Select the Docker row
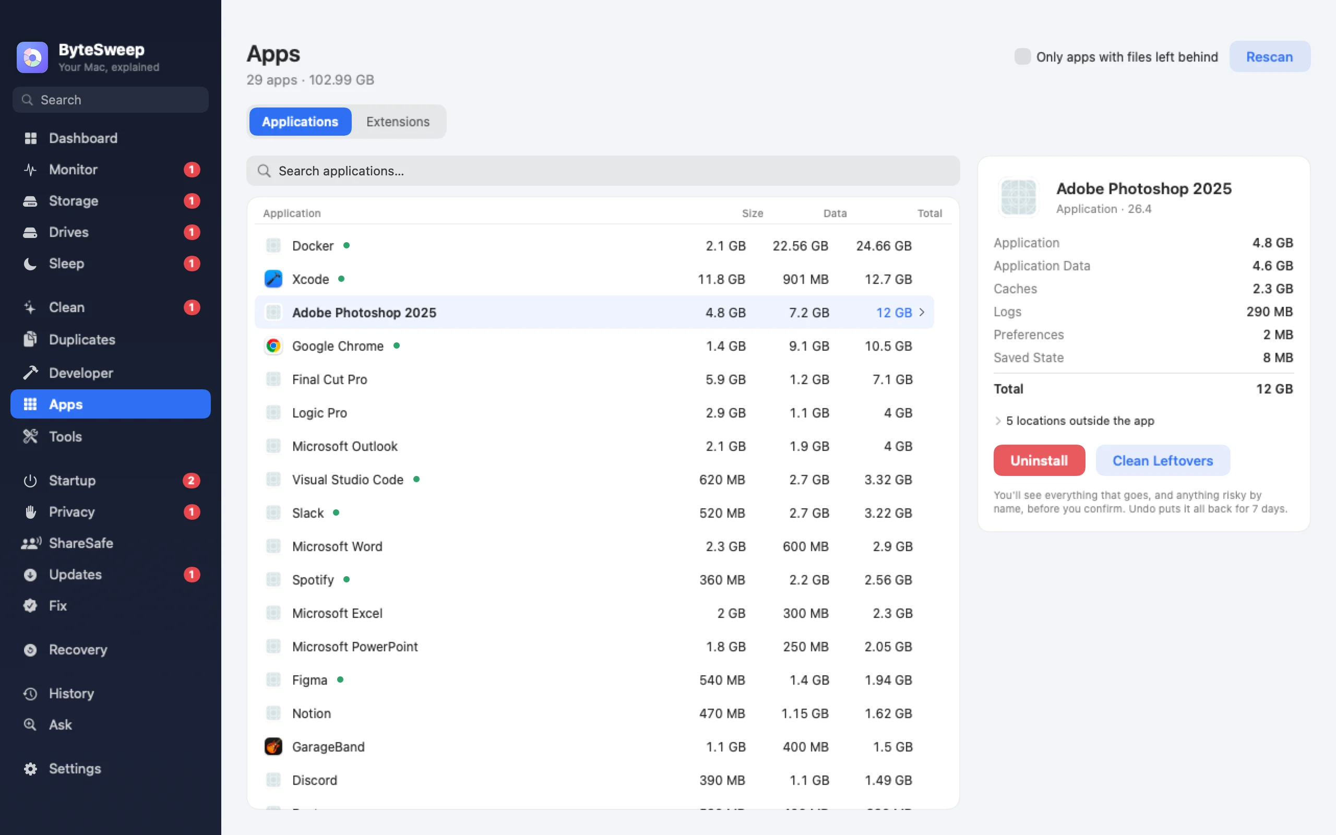 (594, 246)
